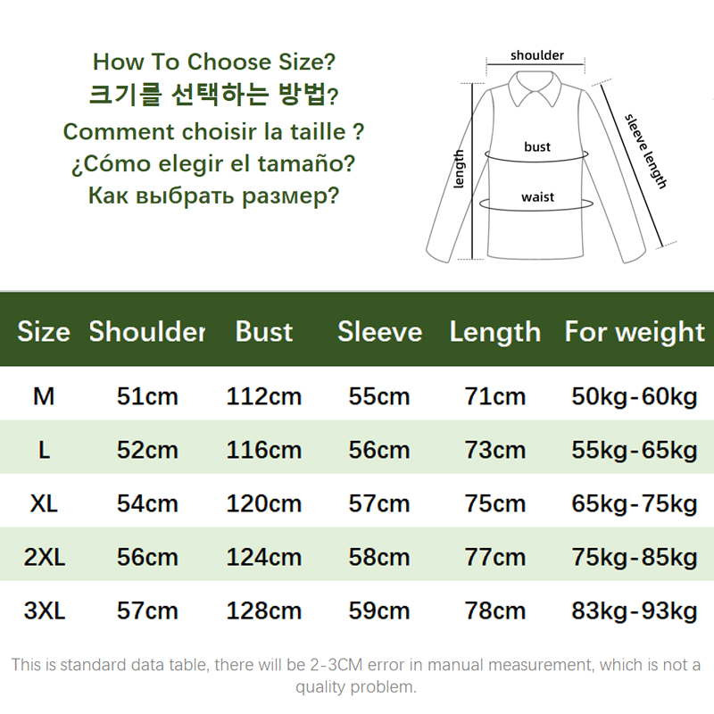Click the "124cm" bust value for 2XL
714x714 pixels.
coord(264,558)
